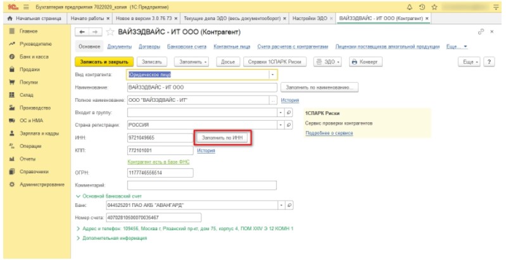The width and height of the screenshot is (506, 260).
Task: Copy link to this form icon
Action: click(481, 32)
